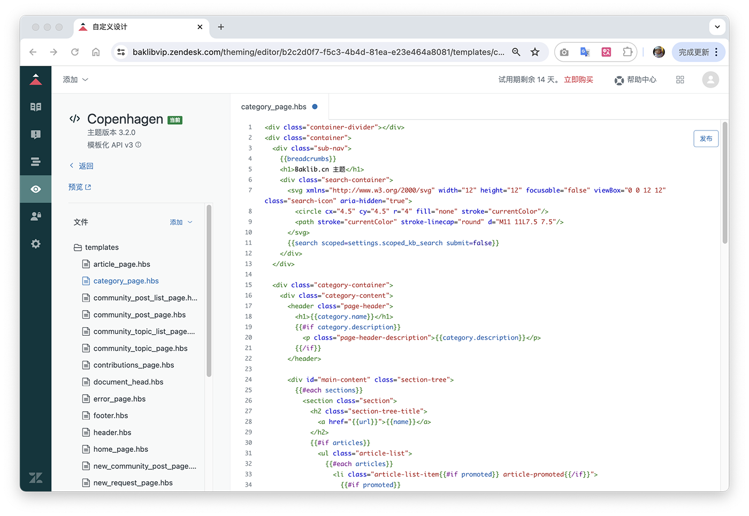Click the code editor vertical scrollbar
This screenshot has height=516, width=749.
(x=725, y=183)
